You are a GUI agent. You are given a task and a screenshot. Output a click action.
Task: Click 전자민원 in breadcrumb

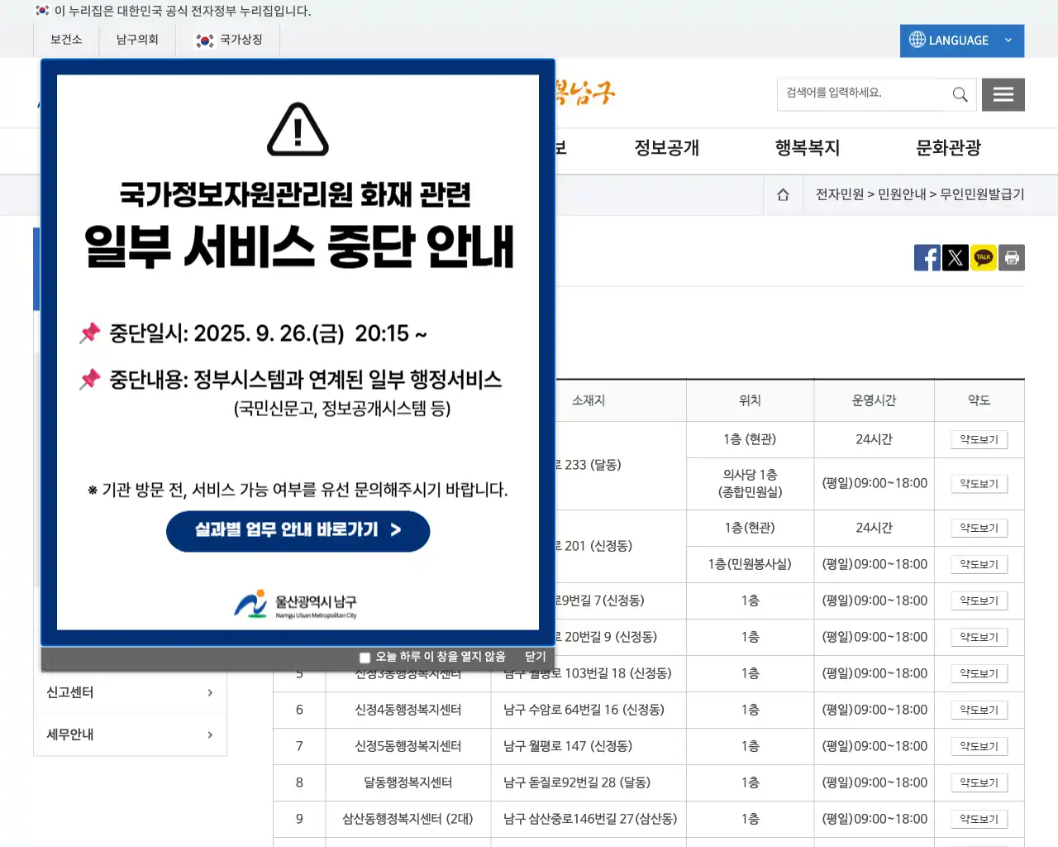pyautogui.click(x=839, y=194)
